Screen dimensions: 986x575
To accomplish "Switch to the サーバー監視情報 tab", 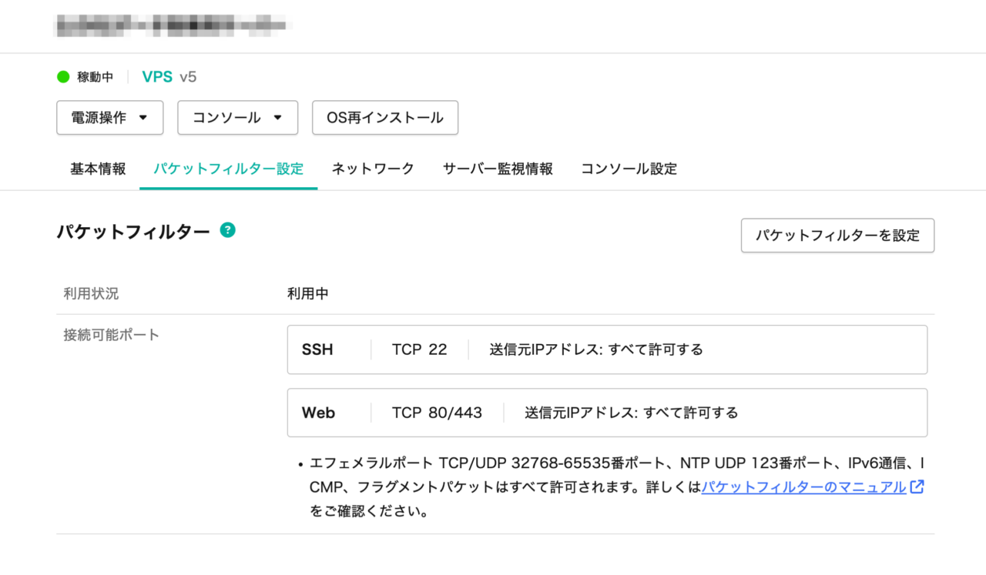I will (497, 169).
